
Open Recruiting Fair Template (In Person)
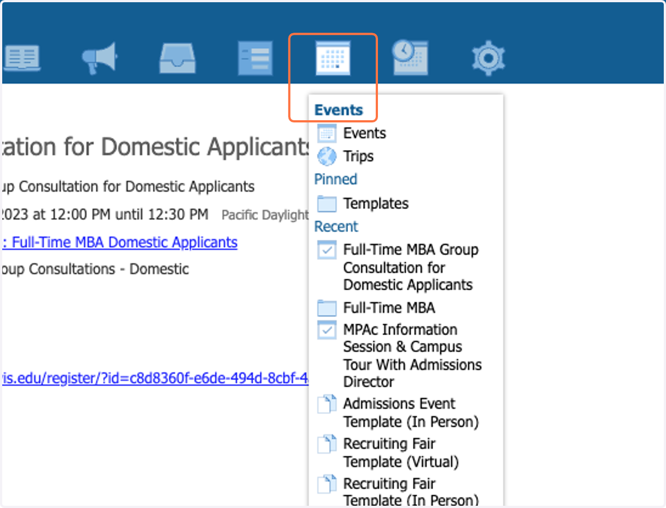pos(411,492)
